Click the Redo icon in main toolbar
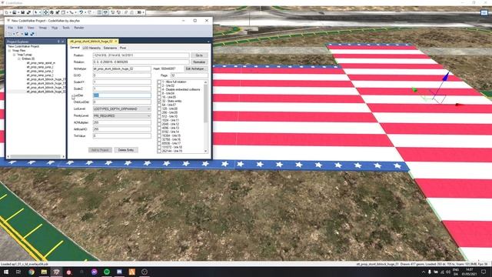 click(89, 12)
